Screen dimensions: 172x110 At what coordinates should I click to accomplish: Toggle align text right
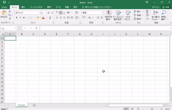pyautogui.click(x=64, y=18)
